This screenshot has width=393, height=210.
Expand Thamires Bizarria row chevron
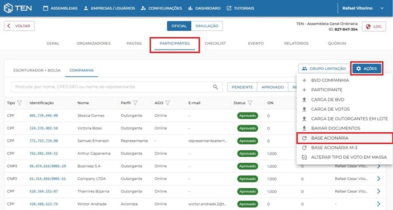tap(379, 191)
